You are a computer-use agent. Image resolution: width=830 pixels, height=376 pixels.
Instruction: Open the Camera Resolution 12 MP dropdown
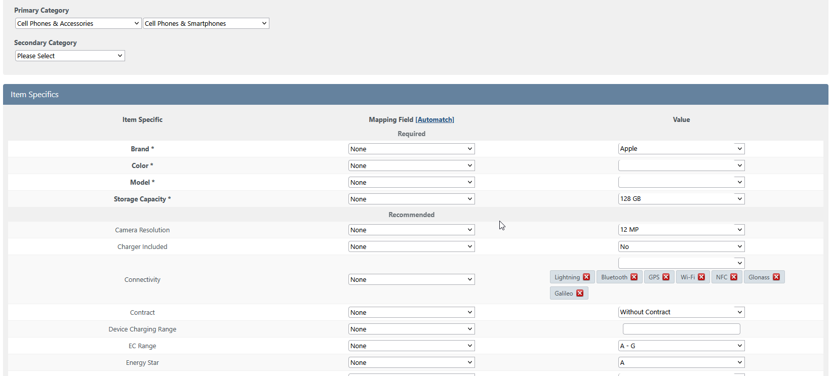[681, 230]
